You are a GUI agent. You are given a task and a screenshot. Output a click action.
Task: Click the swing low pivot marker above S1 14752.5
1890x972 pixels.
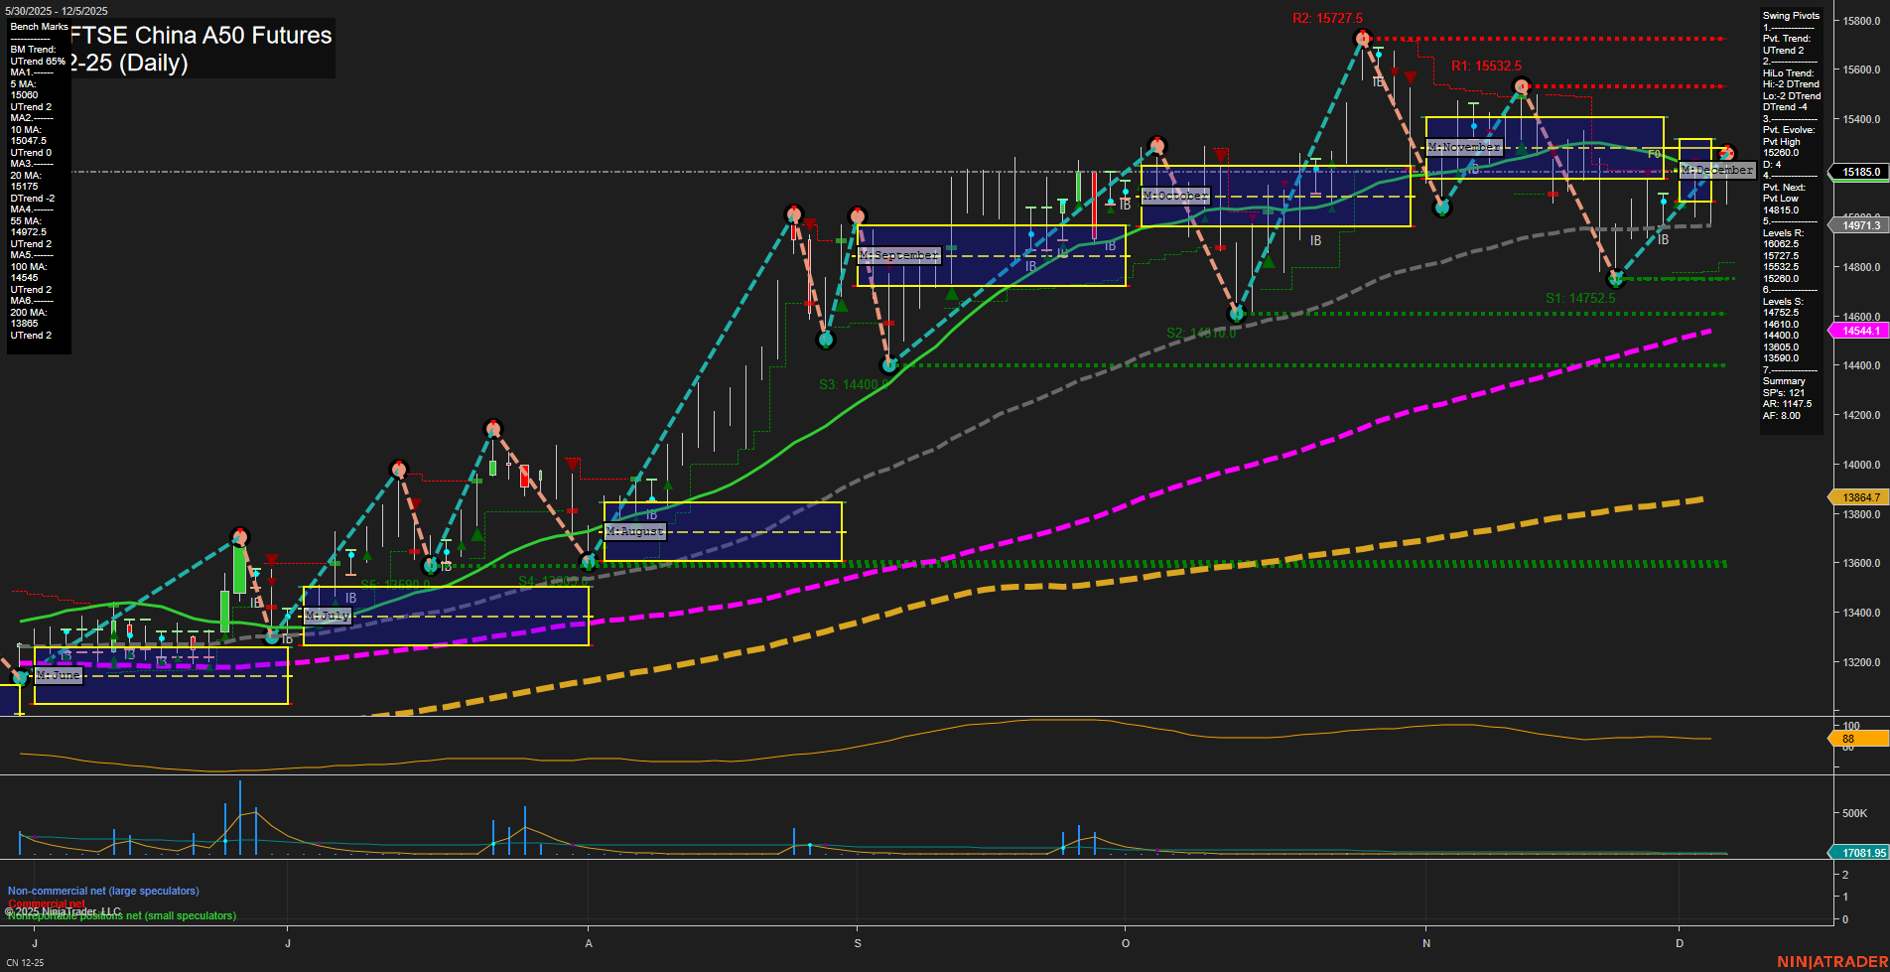1616,279
